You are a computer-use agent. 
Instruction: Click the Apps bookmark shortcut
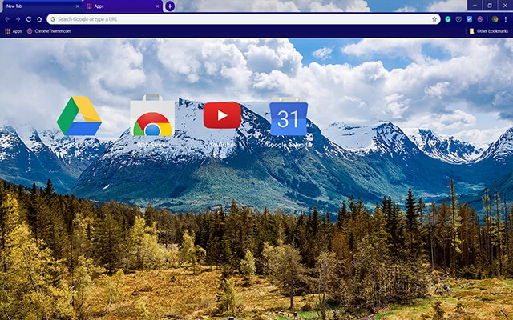[x=13, y=31]
